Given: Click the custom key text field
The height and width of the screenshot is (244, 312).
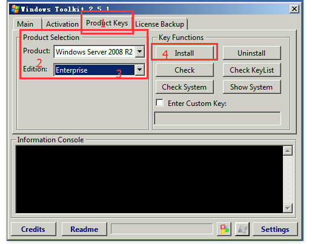Looking at the screenshot, I should point(217,118).
